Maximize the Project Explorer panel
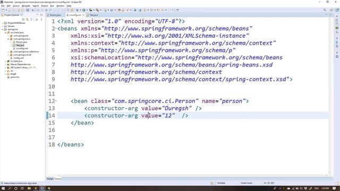 [x=41, y=15]
